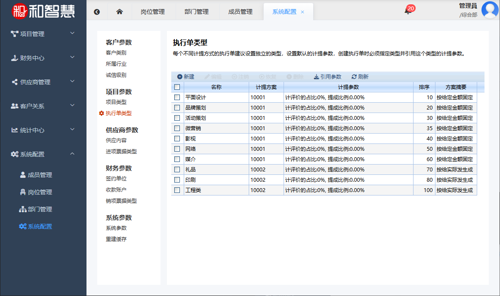Check the 礼品 row checkbox
The height and width of the screenshot is (296, 500).
pyautogui.click(x=177, y=169)
